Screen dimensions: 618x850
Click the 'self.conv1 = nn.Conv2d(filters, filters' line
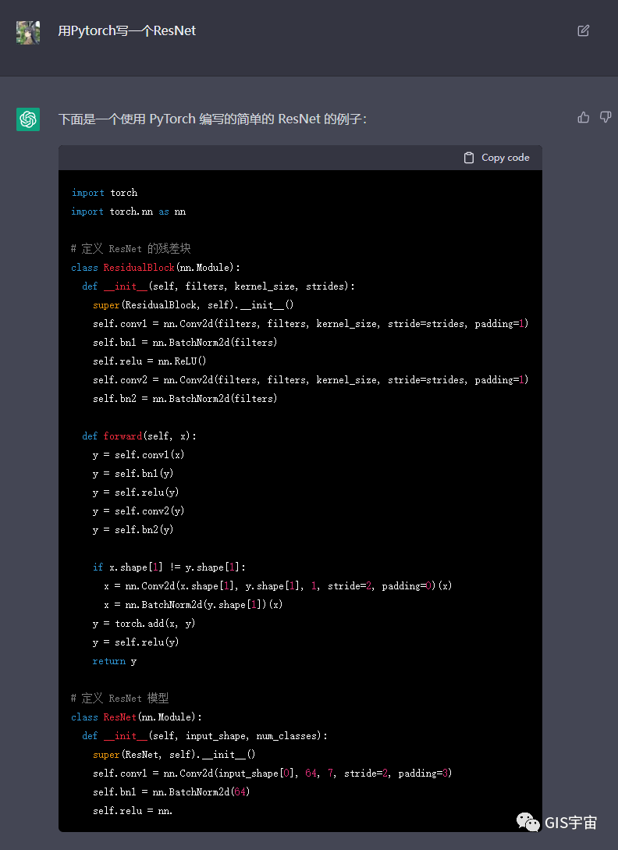click(311, 324)
